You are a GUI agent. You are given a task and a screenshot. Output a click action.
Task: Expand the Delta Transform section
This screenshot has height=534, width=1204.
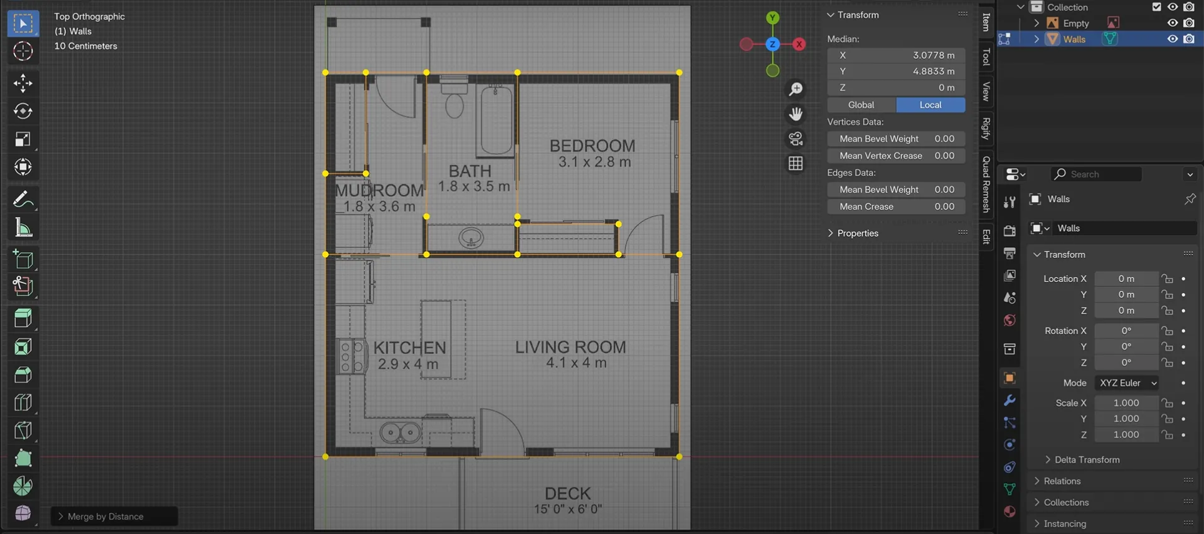click(1086, 460)
